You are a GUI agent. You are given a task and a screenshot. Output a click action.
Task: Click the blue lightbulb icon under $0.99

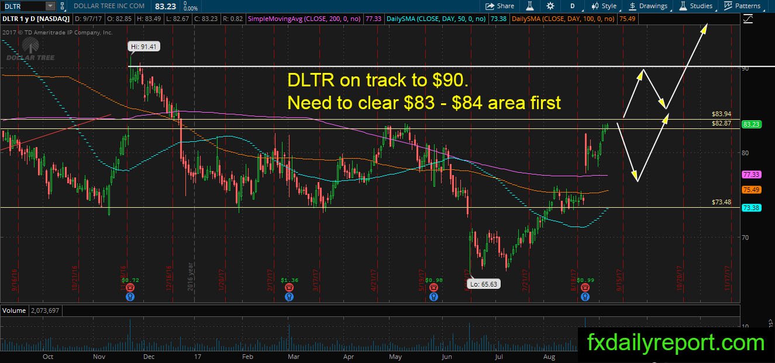tap(585, 296)
